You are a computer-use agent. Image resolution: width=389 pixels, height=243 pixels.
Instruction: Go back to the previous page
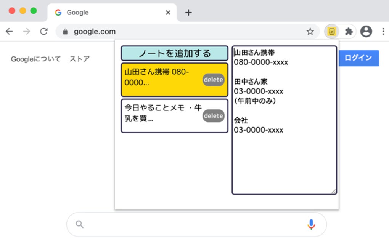point(10,32)
